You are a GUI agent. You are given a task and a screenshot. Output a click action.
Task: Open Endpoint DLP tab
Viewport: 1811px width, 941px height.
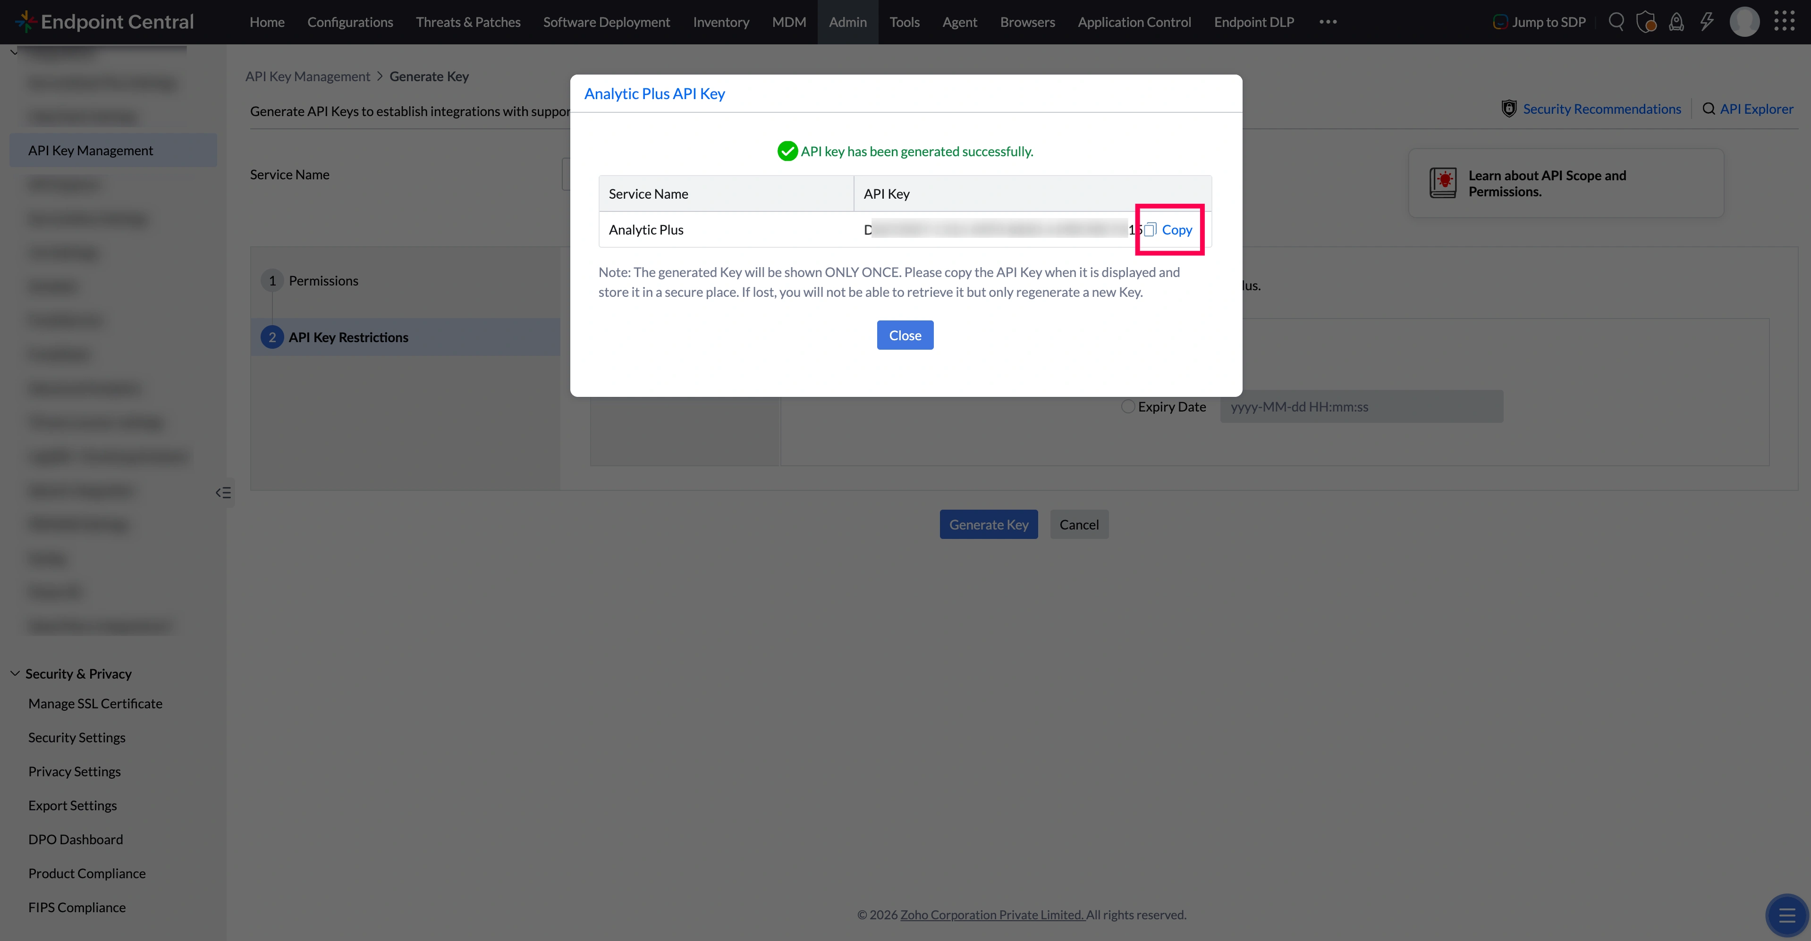[1253, 22]
